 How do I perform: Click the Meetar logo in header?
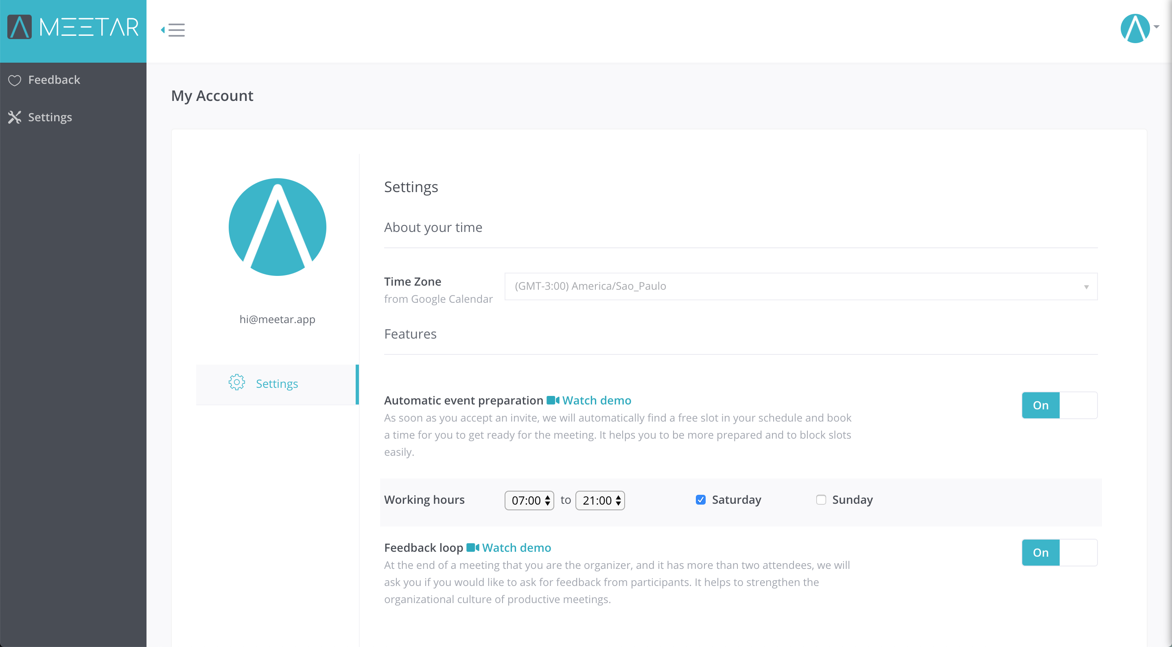(x=73, y=27)
